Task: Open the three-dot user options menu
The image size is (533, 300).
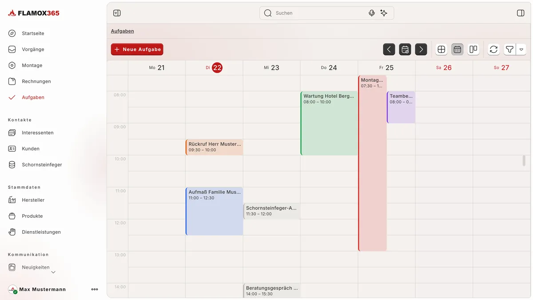Action: (x=95, y=289)
